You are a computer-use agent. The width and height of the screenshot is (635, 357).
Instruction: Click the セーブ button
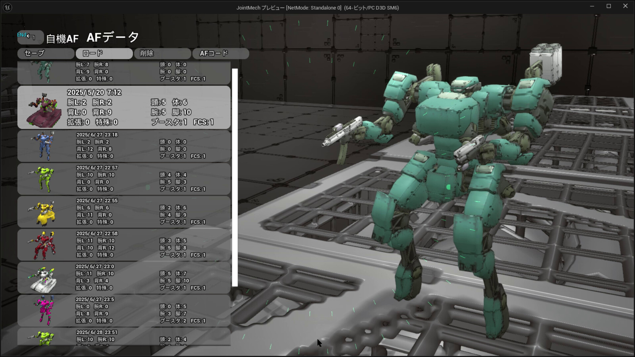[x=46, y=53]
